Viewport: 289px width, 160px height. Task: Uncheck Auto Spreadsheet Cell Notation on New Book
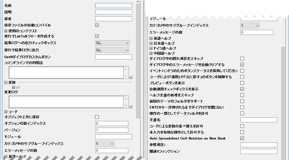point(242,138)
